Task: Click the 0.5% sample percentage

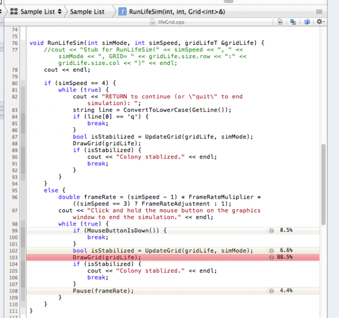Action: tap(286, 230)
